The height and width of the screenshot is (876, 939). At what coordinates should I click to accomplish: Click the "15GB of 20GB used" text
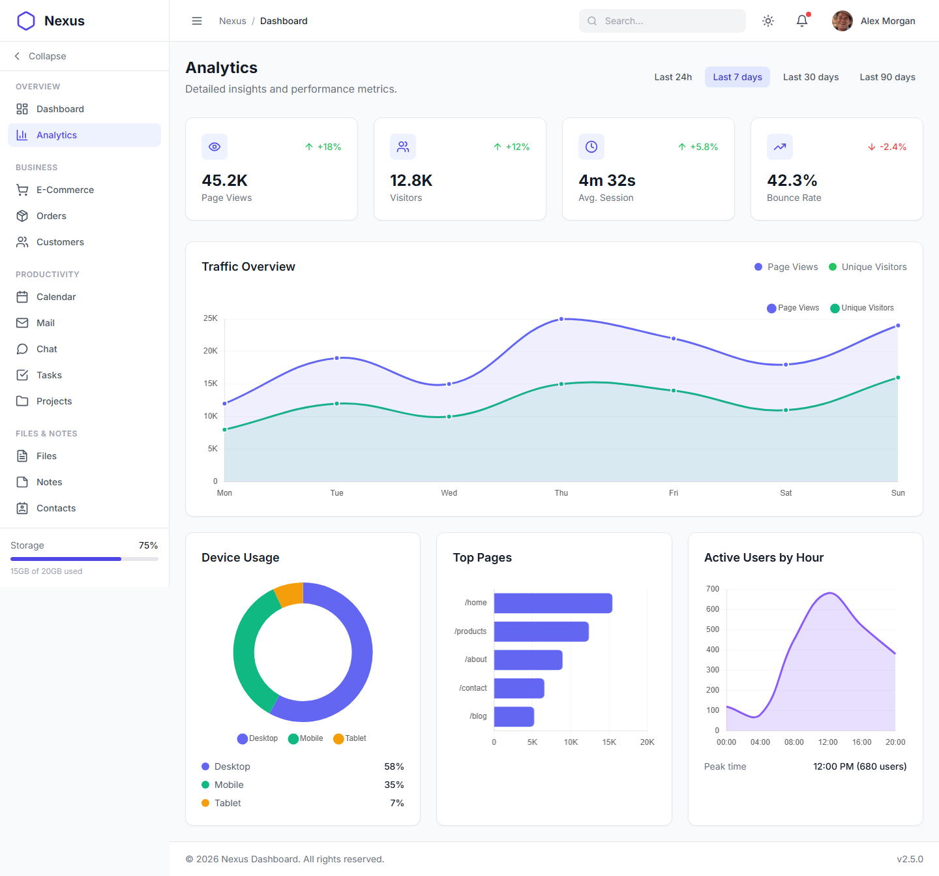46,571
